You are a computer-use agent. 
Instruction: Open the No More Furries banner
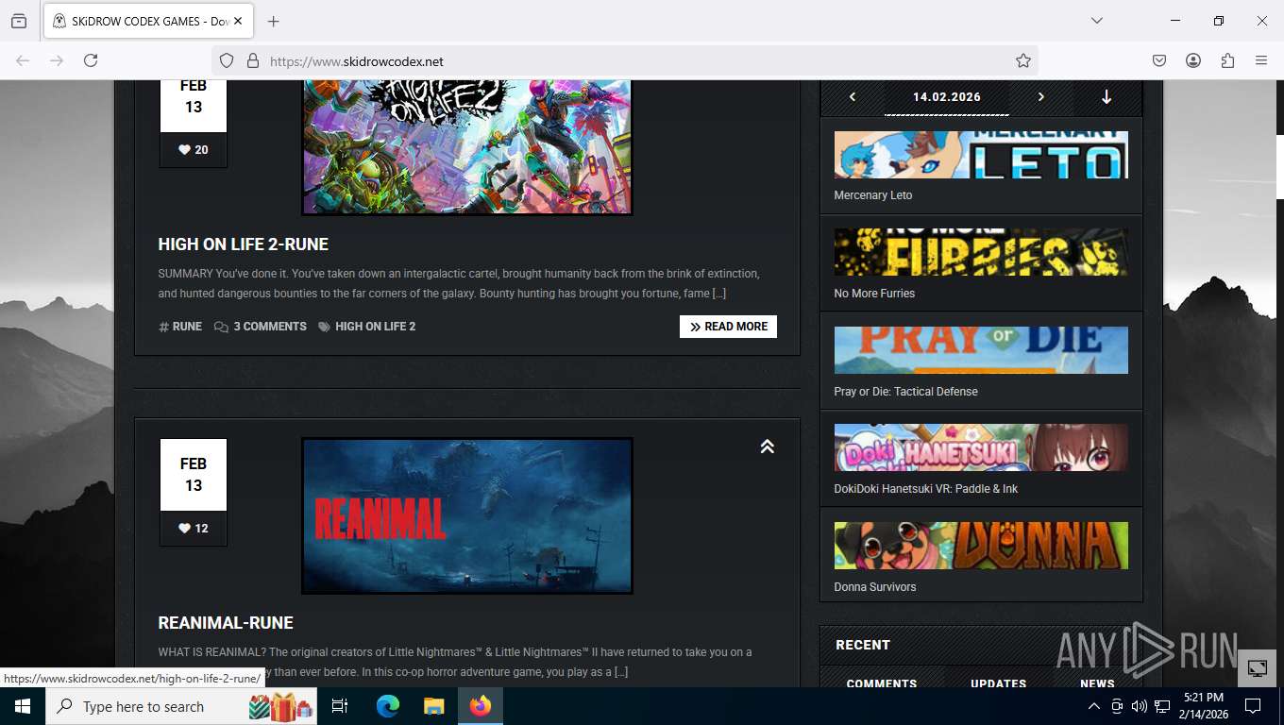[981, 252]
